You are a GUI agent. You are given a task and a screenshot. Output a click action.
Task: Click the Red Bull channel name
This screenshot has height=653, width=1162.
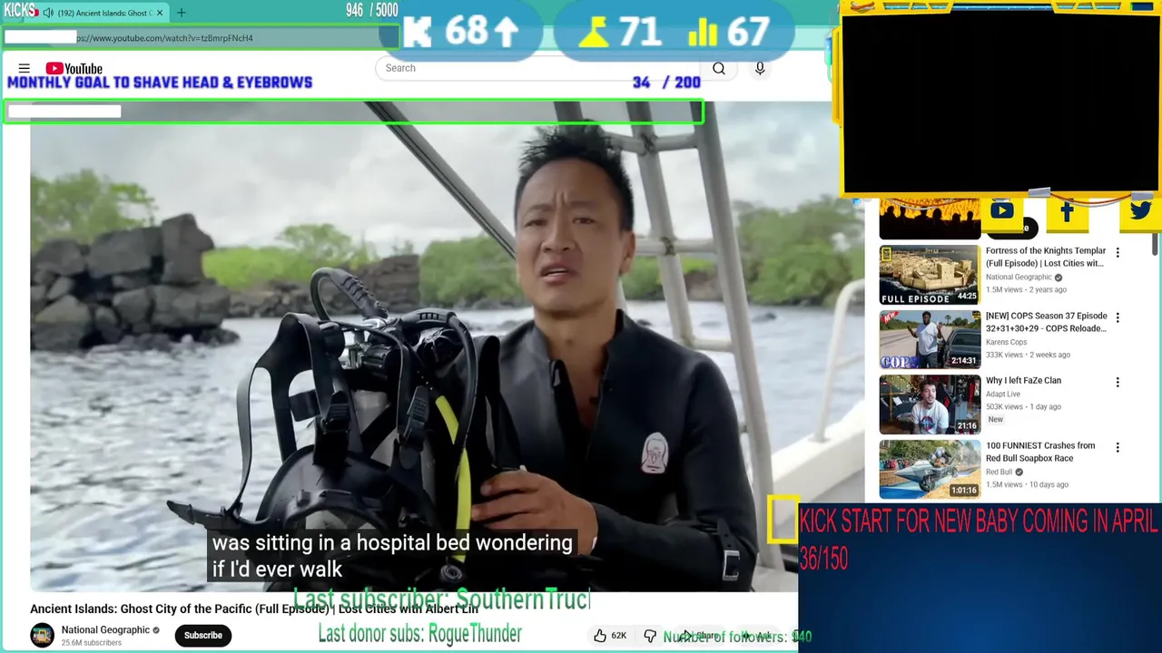999,472
